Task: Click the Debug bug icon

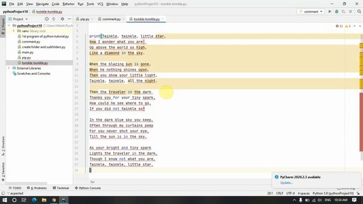Action: (336, 11)
